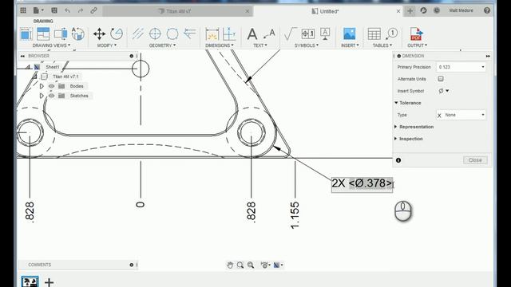Image resolution: width=511 pixels, height=287 pixels.
Task: Enable the Alternate Units checkbox
Action: pyautogui.click(x=441, y=79)
